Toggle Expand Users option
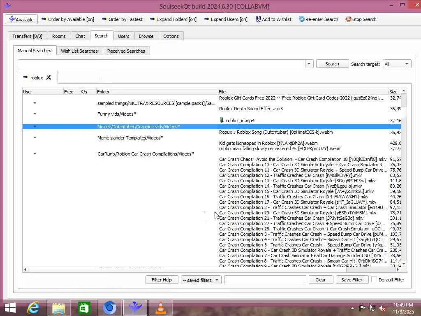 pos(226,19)
